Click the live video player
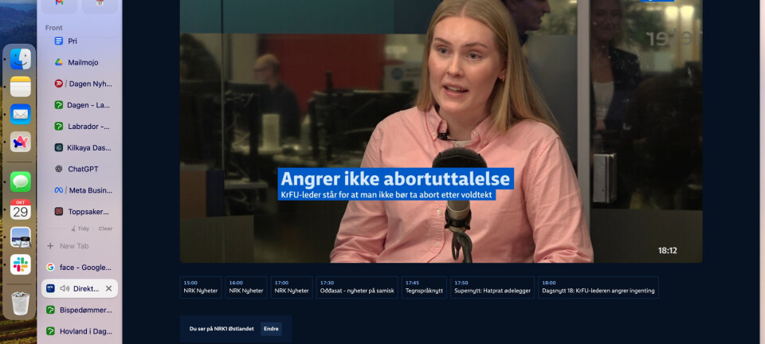This screenshot has width=765, height=344. [441, 131]
